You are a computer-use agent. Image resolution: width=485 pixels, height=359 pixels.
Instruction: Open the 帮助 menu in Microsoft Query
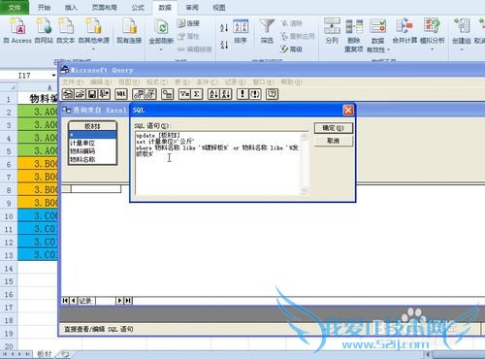click(291, 82)
